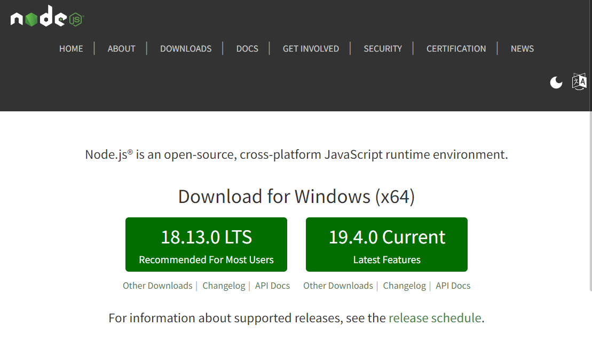The height and width of the screenshot is (342, 592).
Task: Go to the HOME nav item
Action: pos(71,48)
